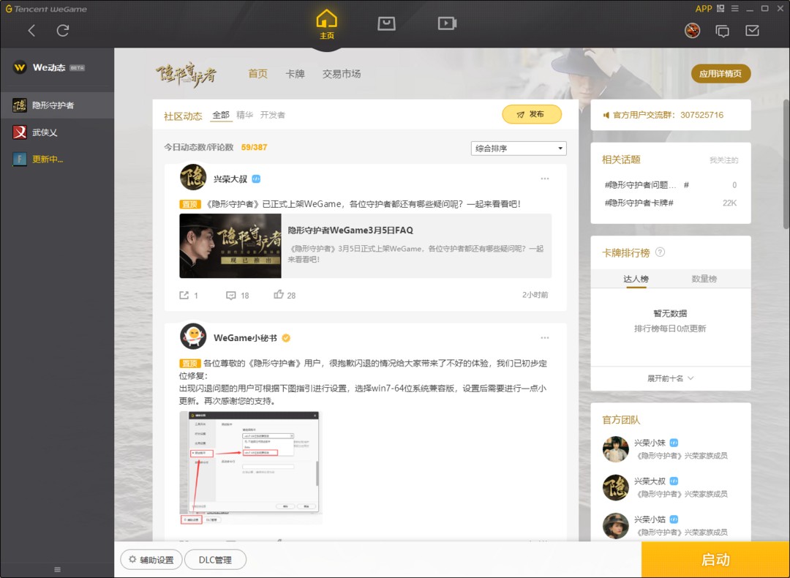Open the 辅助设置 settings button
790x578 pixels.
(151, 560)
